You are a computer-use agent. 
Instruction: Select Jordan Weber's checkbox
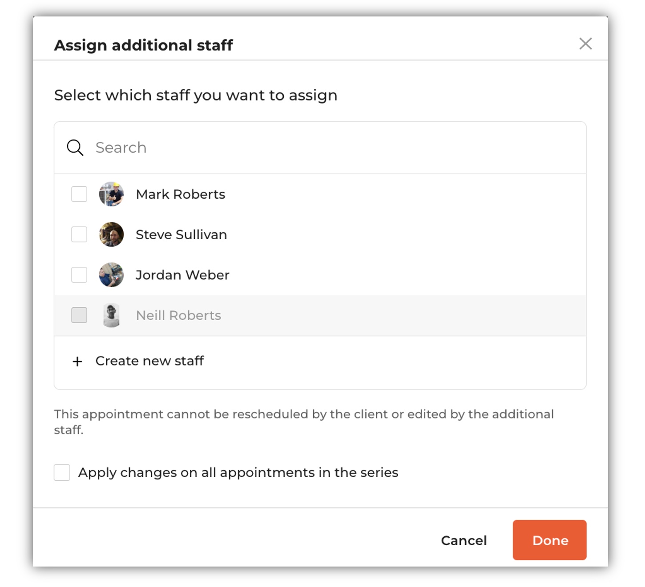[x=79, y=275]
